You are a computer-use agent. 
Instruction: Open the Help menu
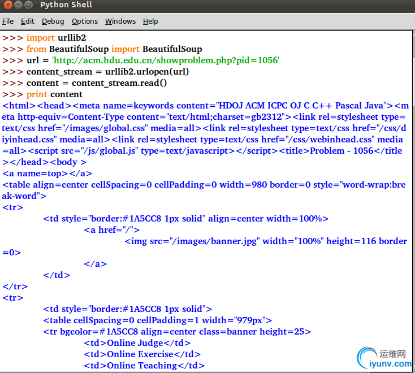click(x=150, y=21)
